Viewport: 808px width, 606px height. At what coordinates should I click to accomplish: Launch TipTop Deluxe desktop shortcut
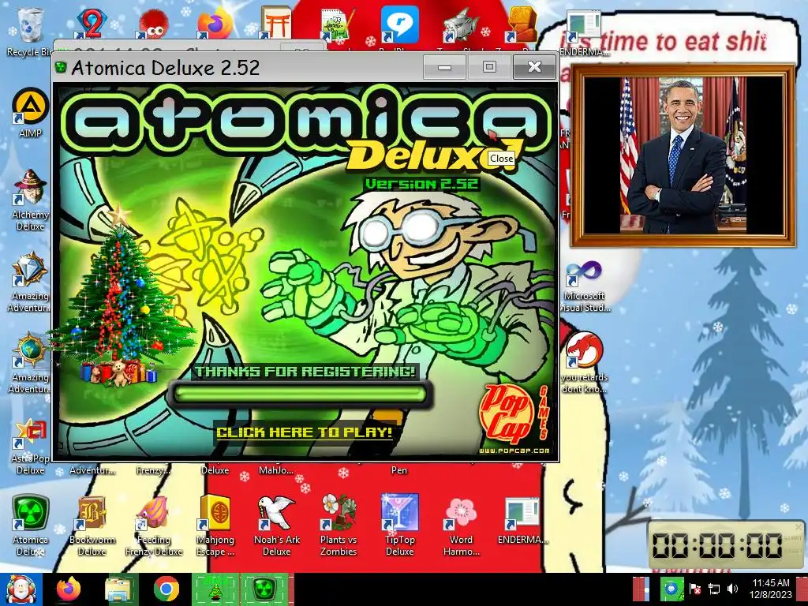point(399,525)
